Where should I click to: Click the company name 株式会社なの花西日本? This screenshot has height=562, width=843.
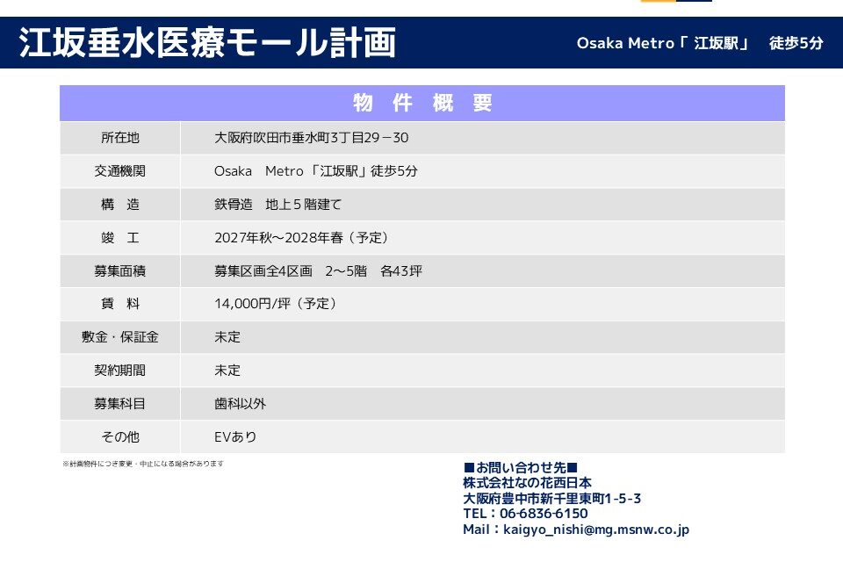click(527, 483)
